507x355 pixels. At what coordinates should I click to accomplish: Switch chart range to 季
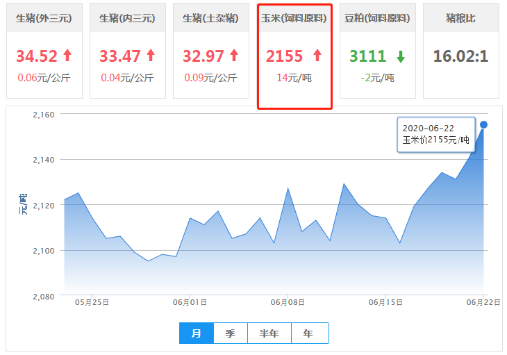tap(231, 333)
